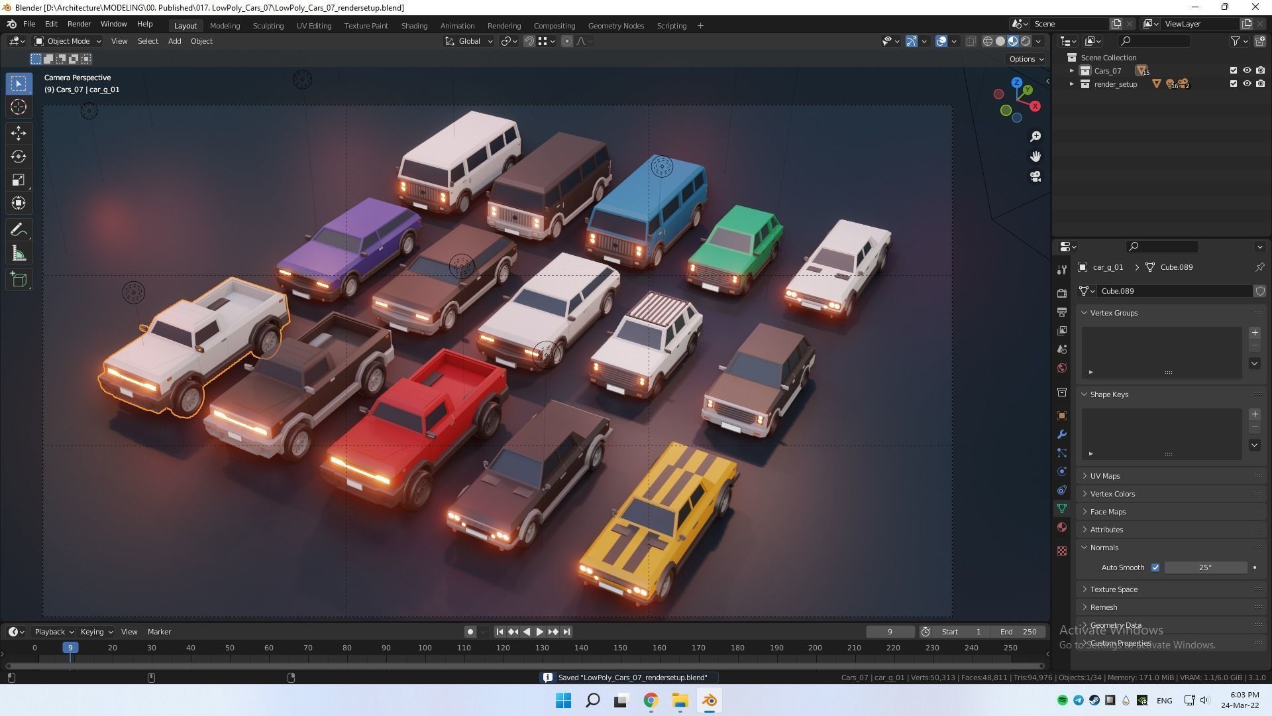Select the Select Box tool

(19, 84)
